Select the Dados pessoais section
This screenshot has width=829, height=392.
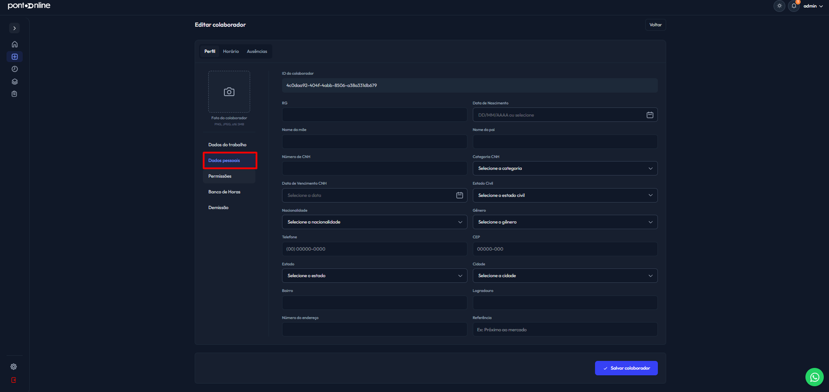[229, 161]
